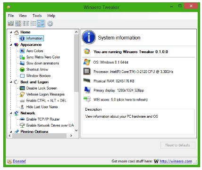This screenshot has height=170, width=202.
Task: Collapse the Home tree node
Action: click(x=11, y=32)
